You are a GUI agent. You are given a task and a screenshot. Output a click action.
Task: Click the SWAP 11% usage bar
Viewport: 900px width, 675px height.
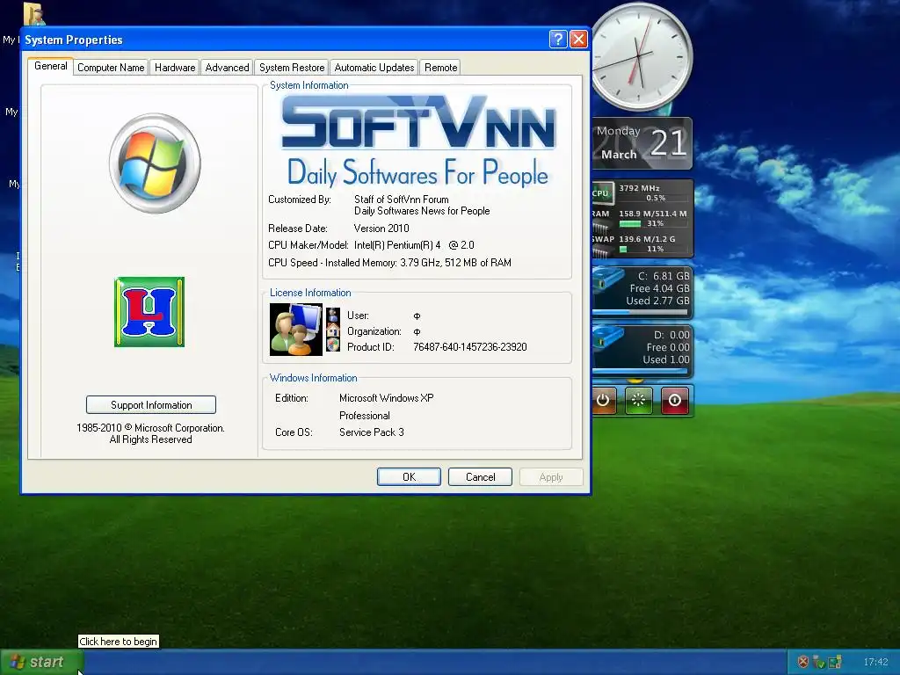point(653,249)
